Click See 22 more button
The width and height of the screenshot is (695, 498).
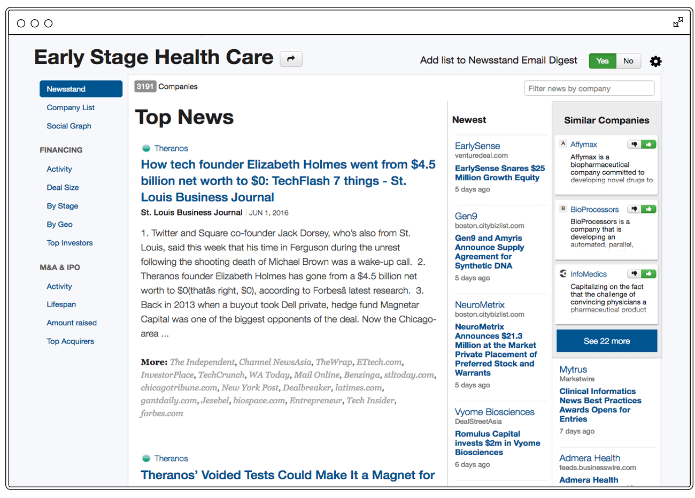607,341
